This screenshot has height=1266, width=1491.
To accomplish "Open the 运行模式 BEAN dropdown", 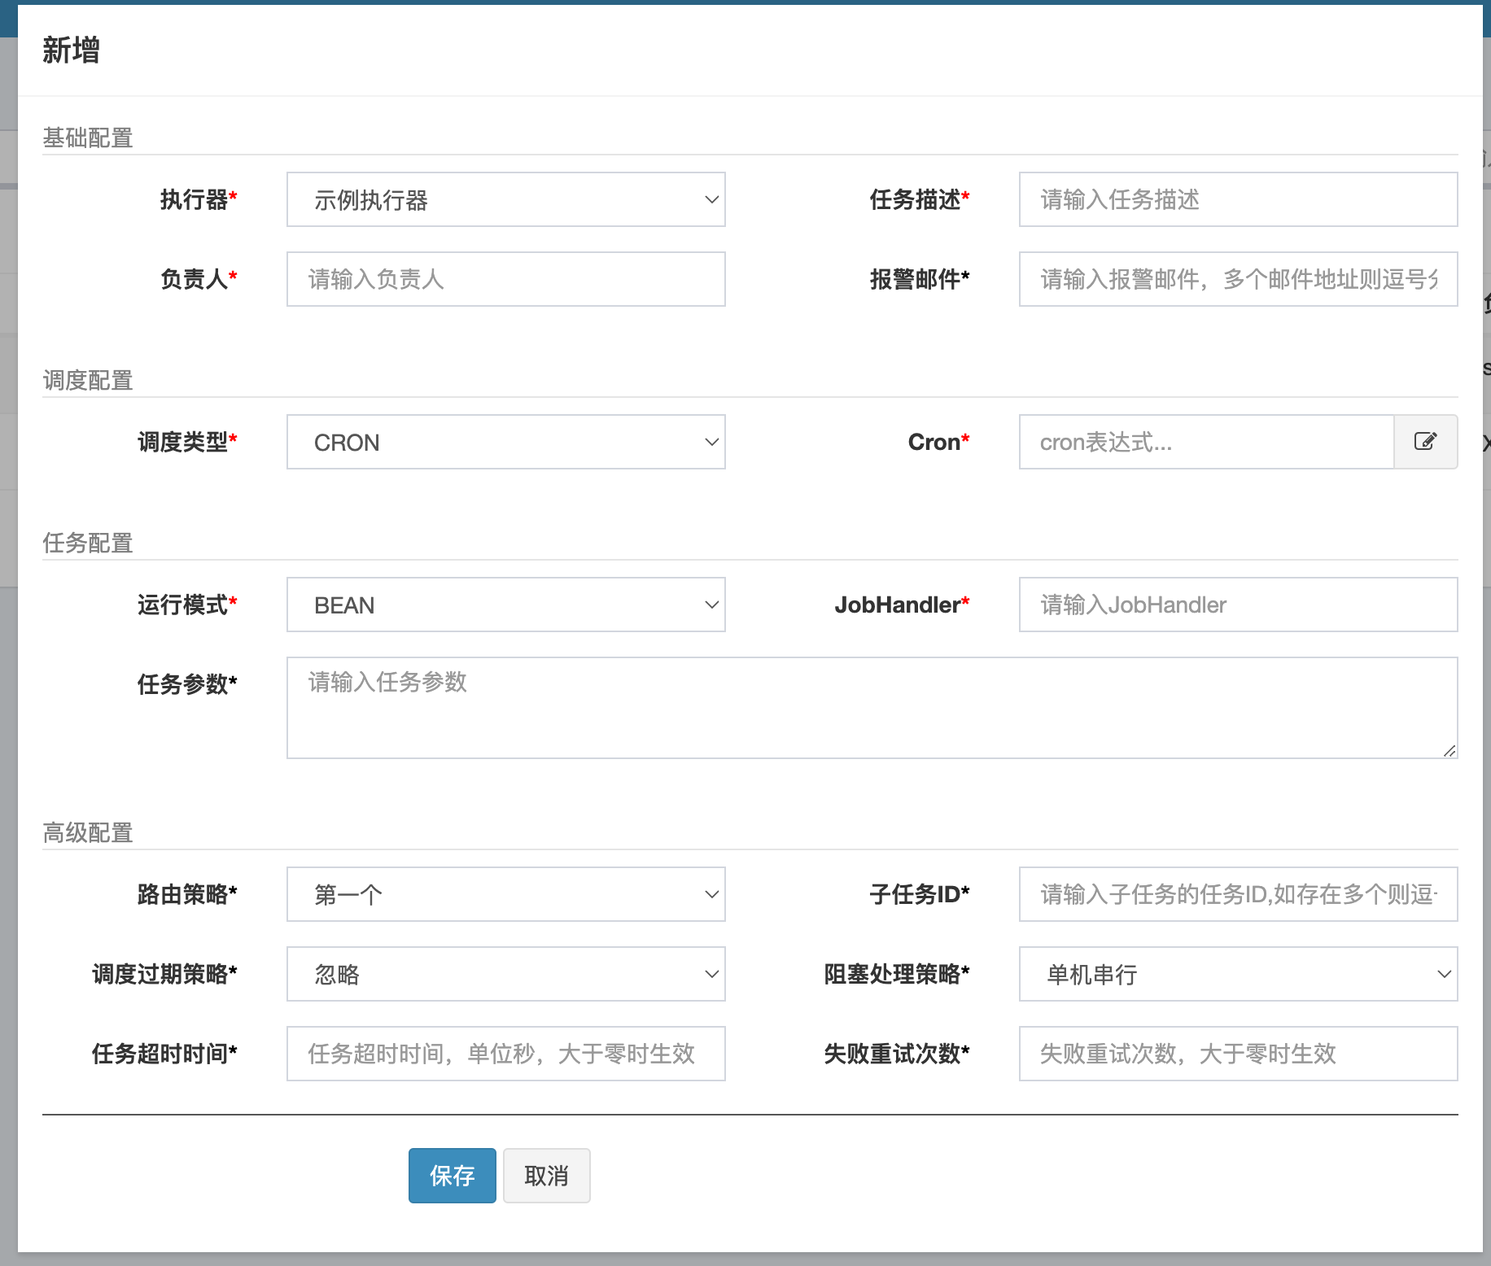I will pyautogui.click(x=505, y=605).
